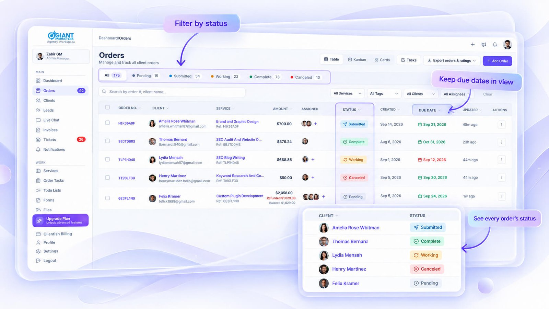Open actions menu for order HIK36A0F
The height and width of the screenshot is (309, 549).
(502, 125)
